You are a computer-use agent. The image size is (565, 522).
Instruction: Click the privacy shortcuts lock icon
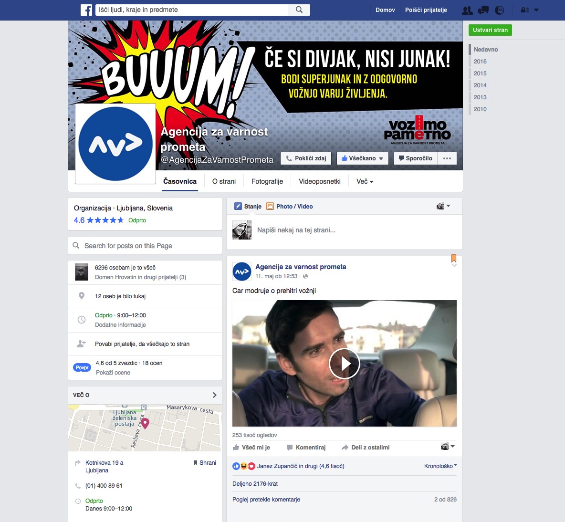(x=524, y=10)
